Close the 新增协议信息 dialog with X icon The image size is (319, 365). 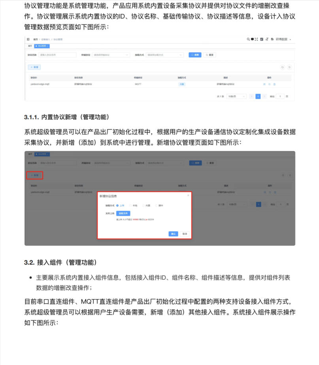click(188, 195)
